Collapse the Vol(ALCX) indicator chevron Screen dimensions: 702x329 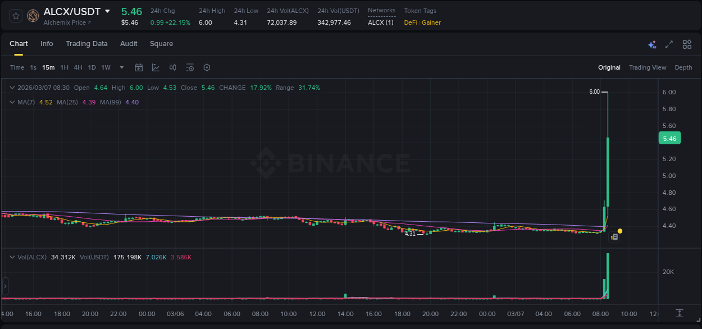[11, 257]
